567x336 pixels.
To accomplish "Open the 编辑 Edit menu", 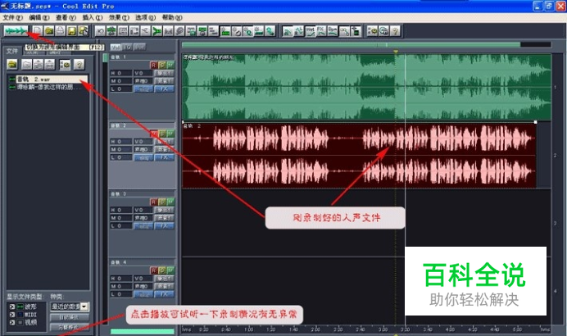I will [x=39, y=17].
